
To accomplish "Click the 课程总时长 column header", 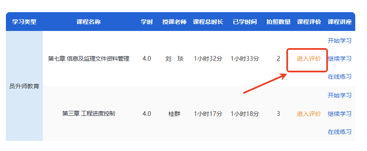I will (x=208, y=22).
